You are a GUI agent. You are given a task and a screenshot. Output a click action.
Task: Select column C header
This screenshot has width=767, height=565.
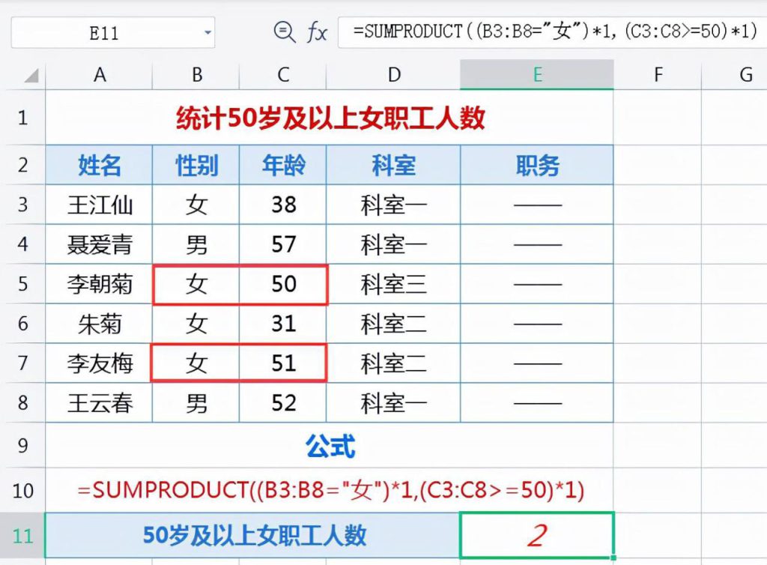tap(283, 74)
